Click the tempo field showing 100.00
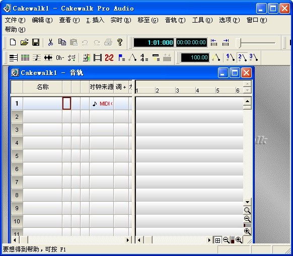This screenshot has height=256, width=293. pos(195,57)
